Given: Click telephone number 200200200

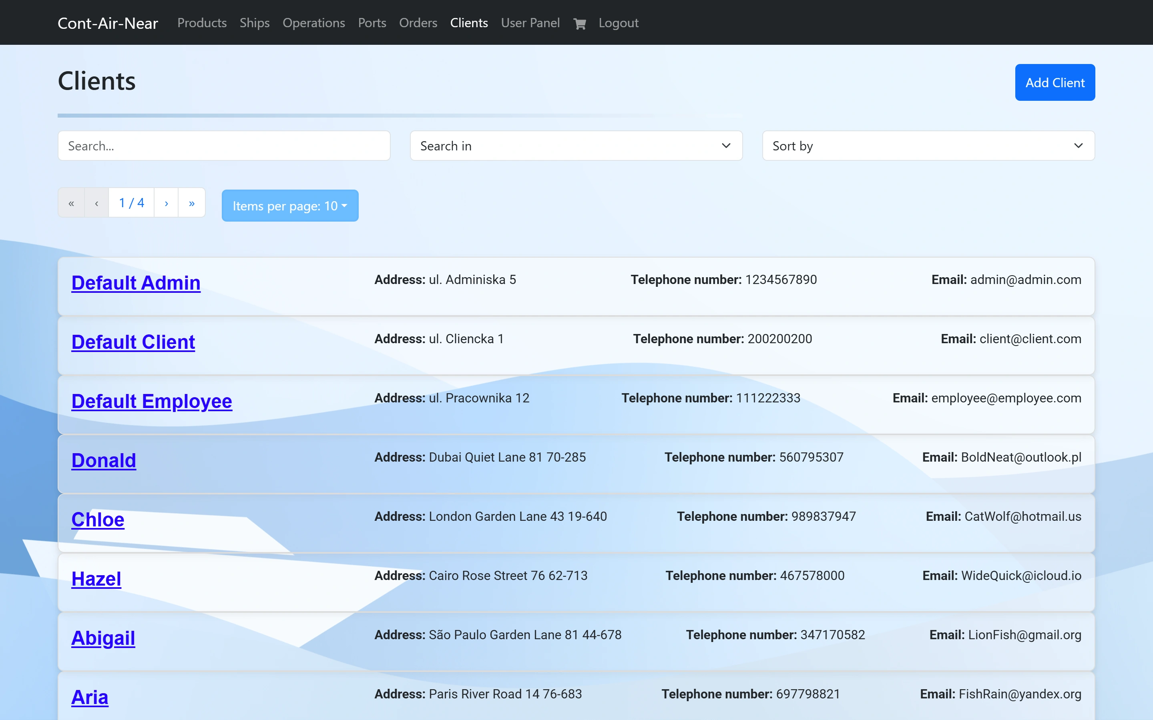Looking at the screenshot, I should pyautogui.click(x=780, y=339).
